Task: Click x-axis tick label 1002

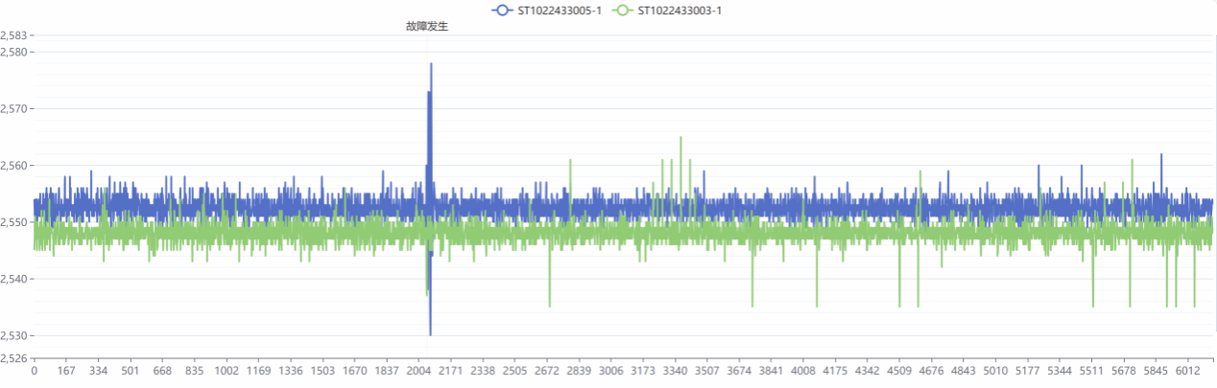Action: coord(227,371)
